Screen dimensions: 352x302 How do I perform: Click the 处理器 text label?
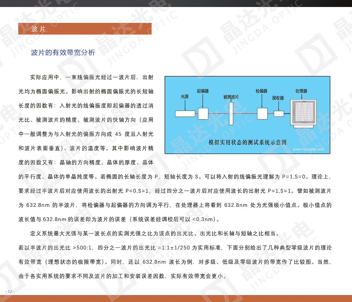point(301,91)
